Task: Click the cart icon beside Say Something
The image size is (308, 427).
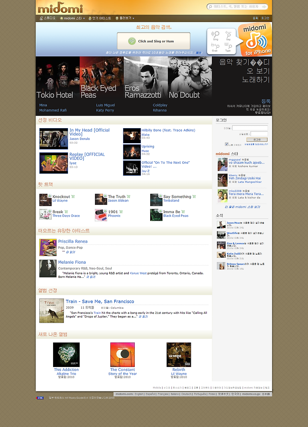Action: (194, 197)
